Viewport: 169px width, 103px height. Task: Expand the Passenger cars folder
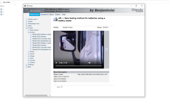click(x=34, y=24)
